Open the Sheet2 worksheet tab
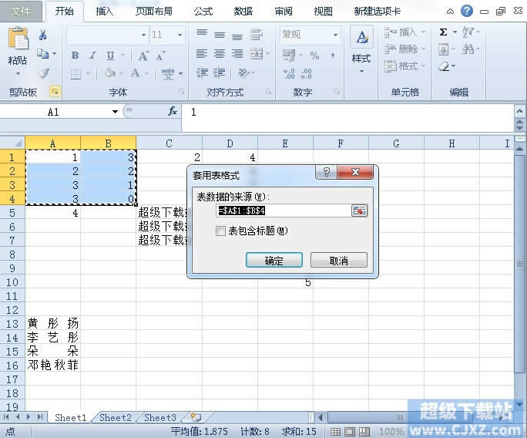The width and height of the screenshot is (527, 438). tap(115, 417)
